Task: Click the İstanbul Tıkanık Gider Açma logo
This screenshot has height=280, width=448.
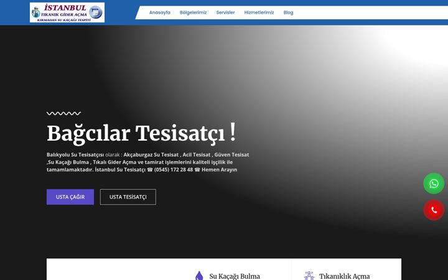Action: pos(67,12)
